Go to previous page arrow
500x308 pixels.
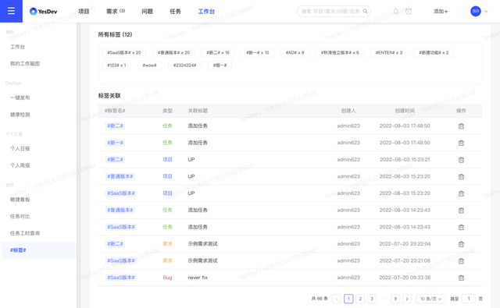[x=337, y=299]
